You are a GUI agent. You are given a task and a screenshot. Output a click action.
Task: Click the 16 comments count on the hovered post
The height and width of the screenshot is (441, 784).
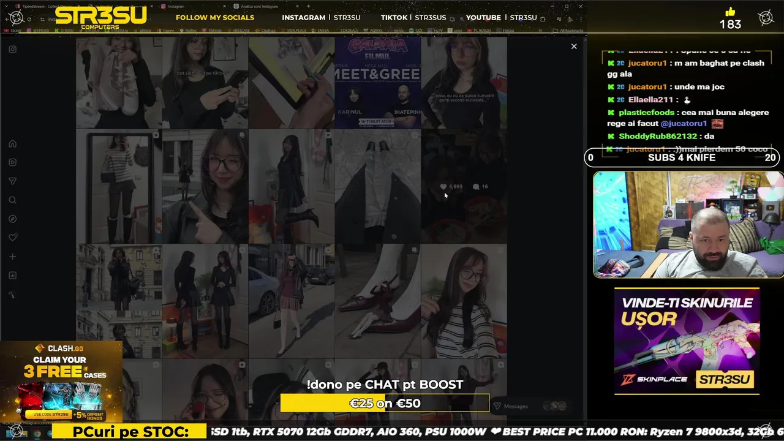[480, 186]
